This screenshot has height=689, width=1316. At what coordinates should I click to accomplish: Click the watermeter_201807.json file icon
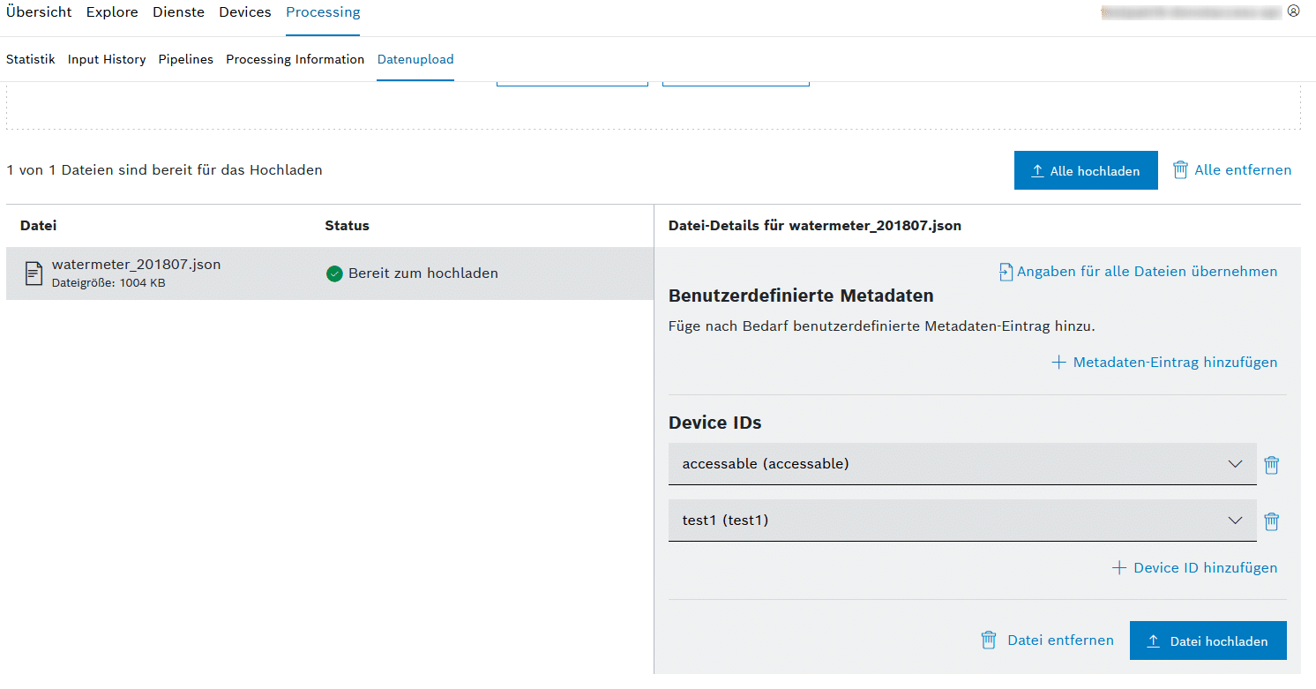(x=34, y=273)
